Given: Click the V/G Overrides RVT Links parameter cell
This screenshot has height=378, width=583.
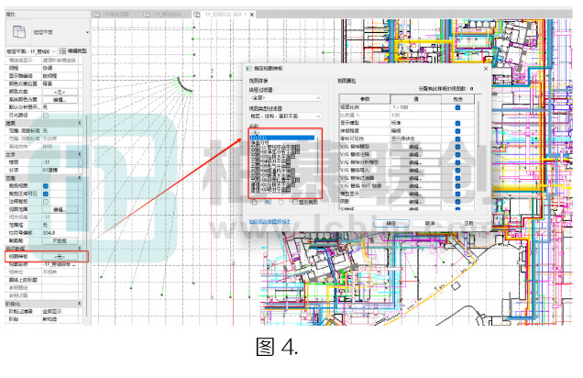Looking at the screenshot, I should click(365, 186).
